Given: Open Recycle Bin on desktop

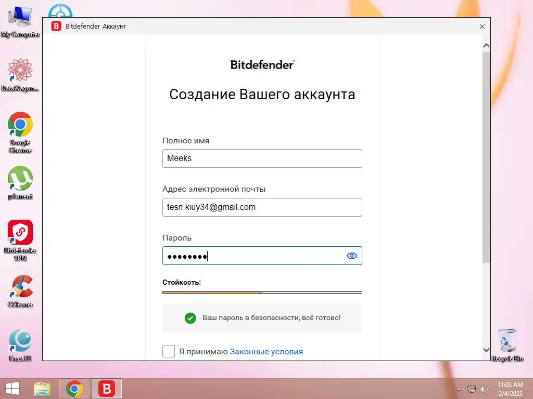Looking at the screenshot, I should (x=507, y=345).
